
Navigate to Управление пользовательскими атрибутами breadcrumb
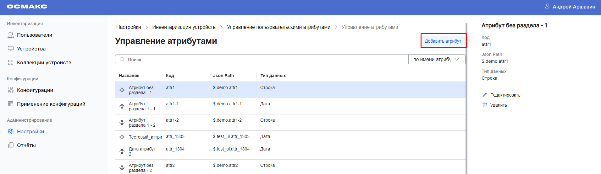coord(278,27)
